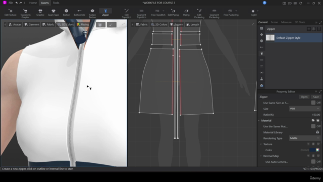
Task: Switch to 2D view layout
Action: coord(290,3)
